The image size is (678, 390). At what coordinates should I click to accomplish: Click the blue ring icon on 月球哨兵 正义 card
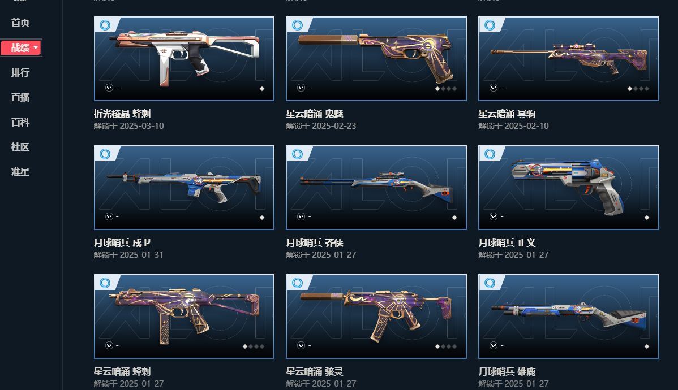point(490,154)
